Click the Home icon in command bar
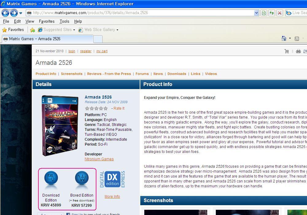Viewport: 307px width, 215px height. (x=284, y=38)
